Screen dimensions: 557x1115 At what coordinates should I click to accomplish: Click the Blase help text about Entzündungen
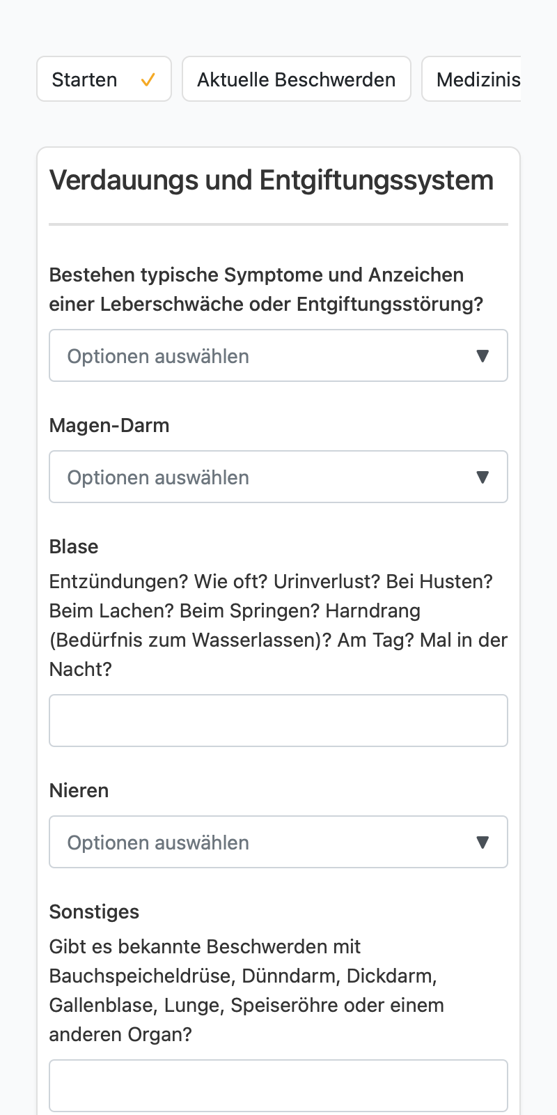pos(278,625)
